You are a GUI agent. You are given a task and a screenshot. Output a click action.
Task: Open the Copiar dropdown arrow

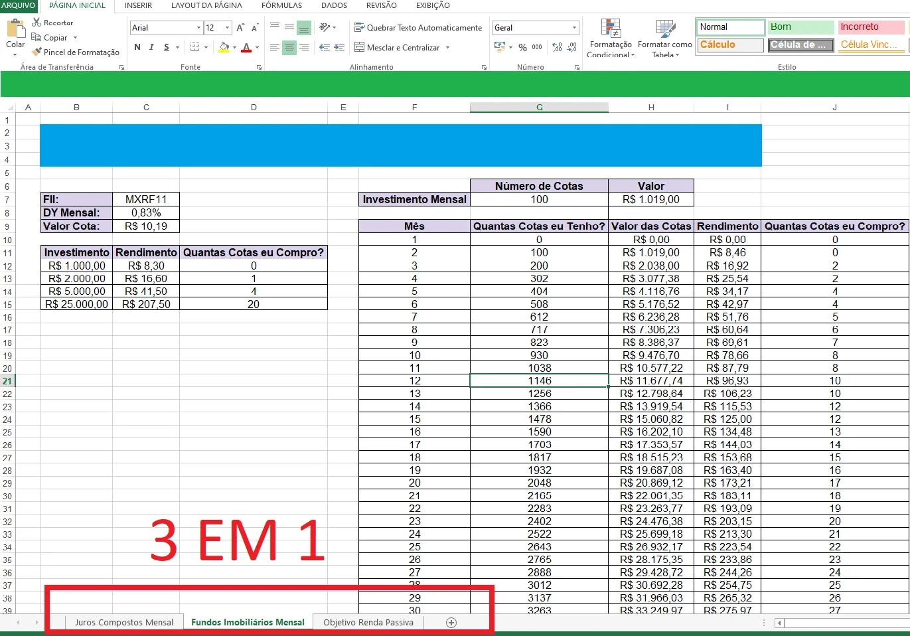click(75, 38)
